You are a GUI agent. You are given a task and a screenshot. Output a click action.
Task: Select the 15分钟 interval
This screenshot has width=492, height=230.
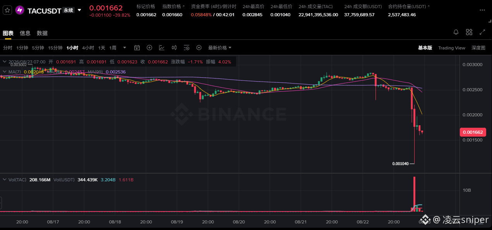click(55, 48)
